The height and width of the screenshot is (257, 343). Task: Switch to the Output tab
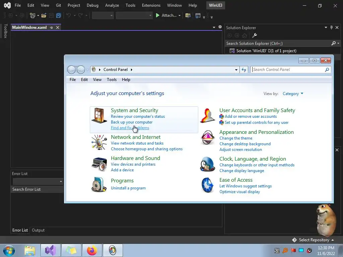click(38, 230)
